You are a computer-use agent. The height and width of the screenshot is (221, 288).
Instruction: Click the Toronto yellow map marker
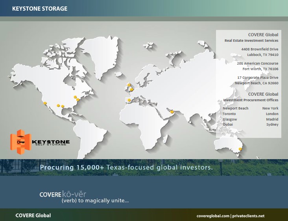click(x=75, y=97)
